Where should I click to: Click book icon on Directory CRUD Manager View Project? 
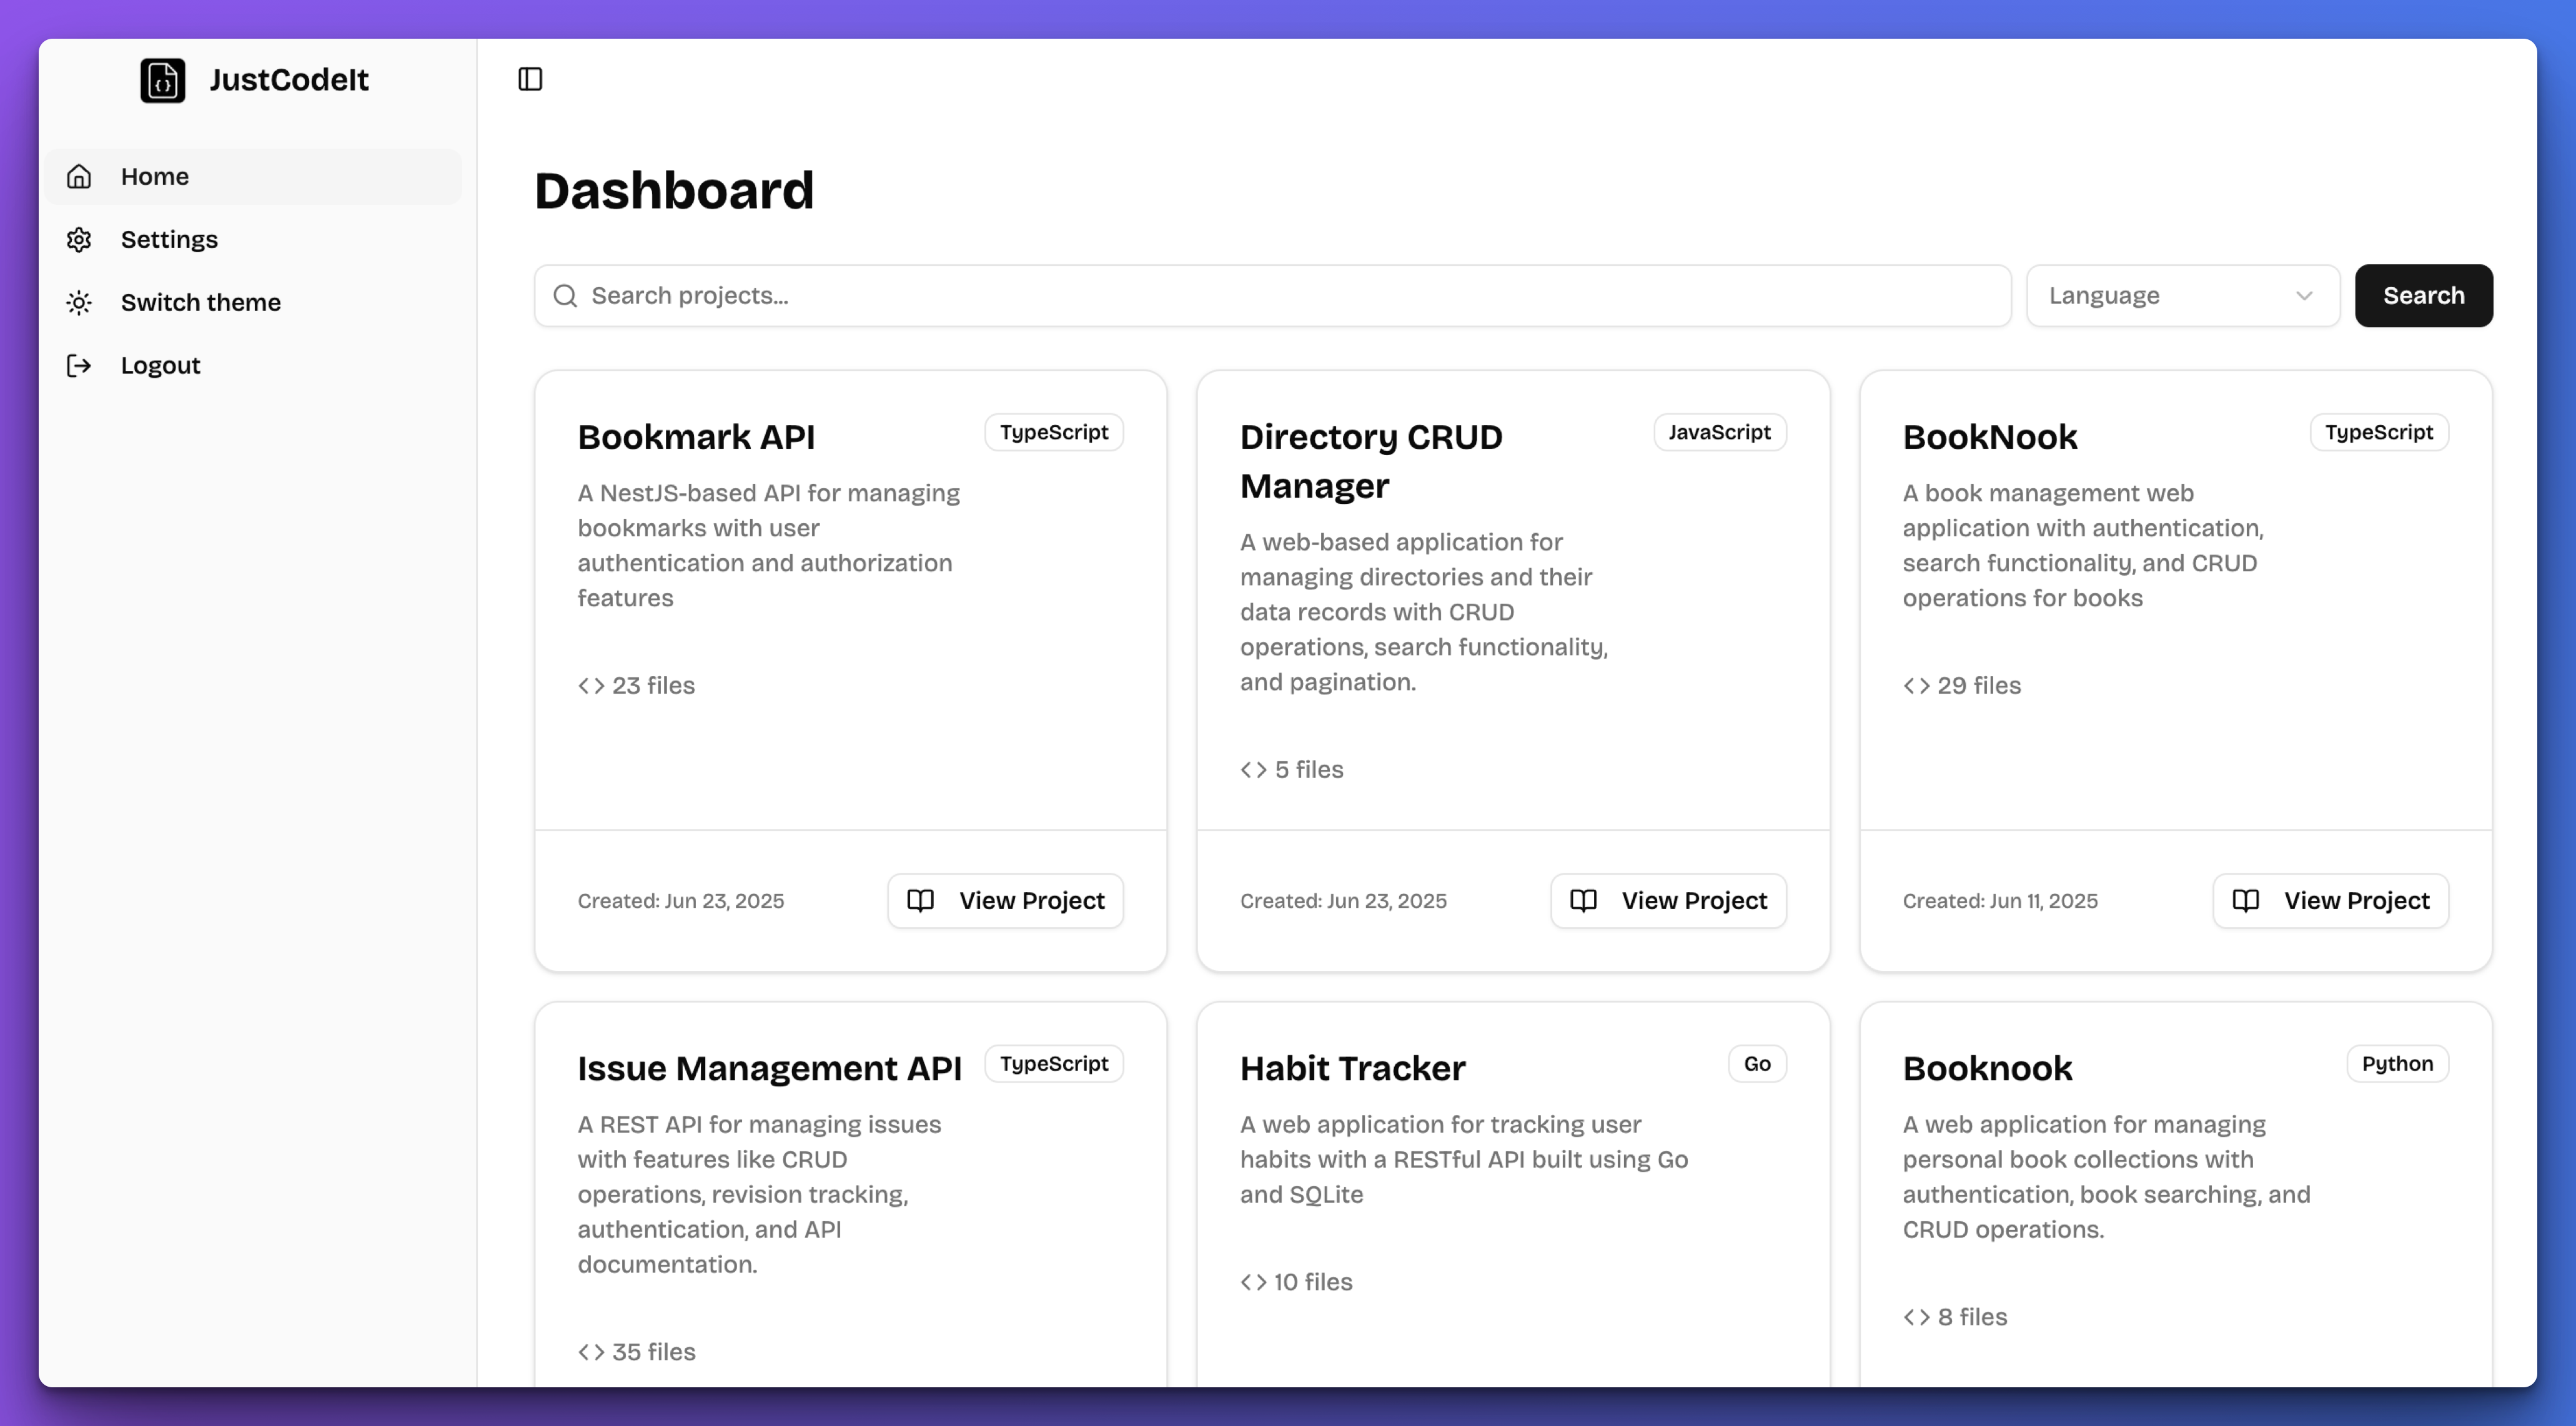click(1583, 902)
